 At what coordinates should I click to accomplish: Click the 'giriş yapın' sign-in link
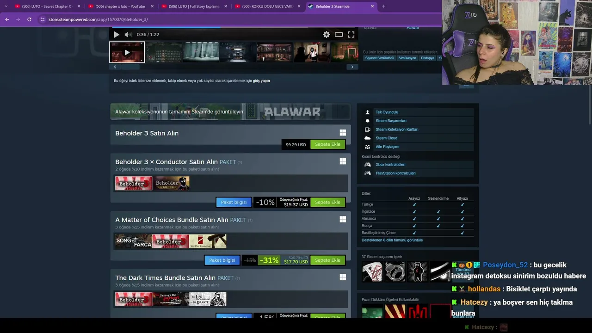261,81
